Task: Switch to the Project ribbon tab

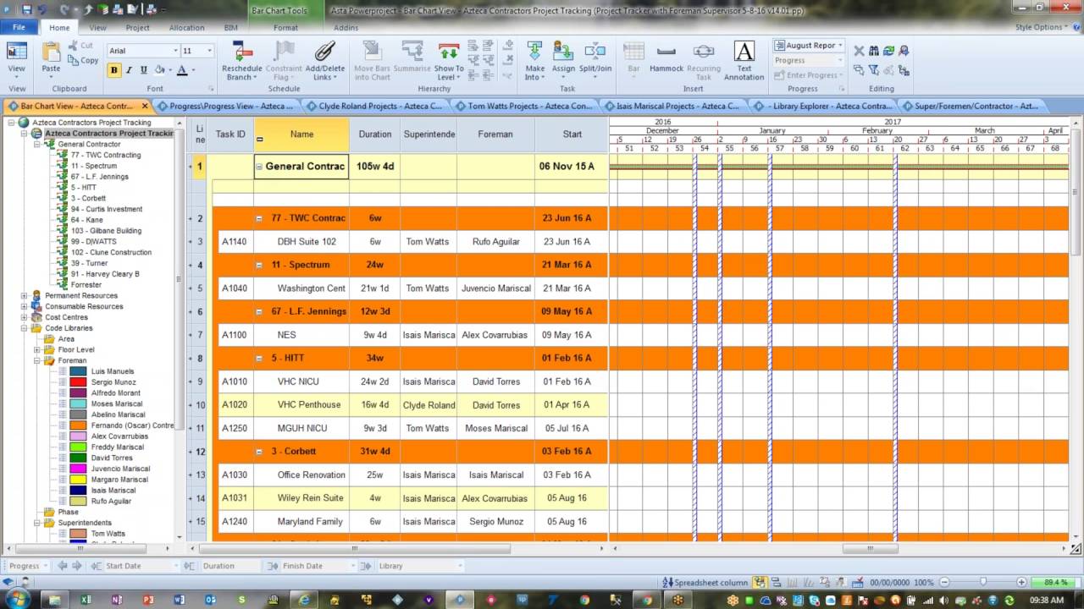Action: tap(137, 27)
